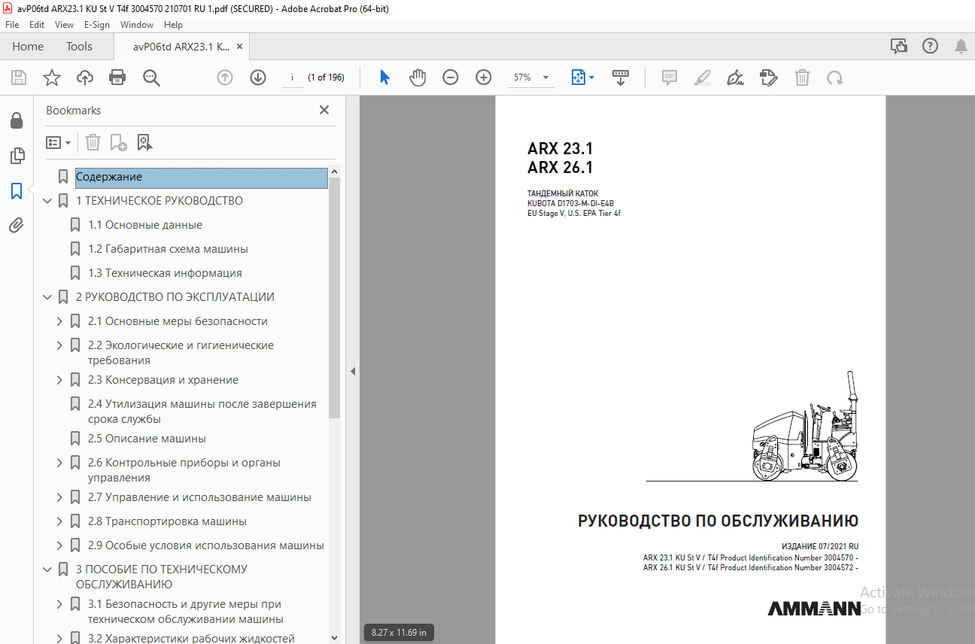This screenshot has width=975, height=644.
Task: Open bookmarks options dropdown menu
Action: (x=59, y=142)
